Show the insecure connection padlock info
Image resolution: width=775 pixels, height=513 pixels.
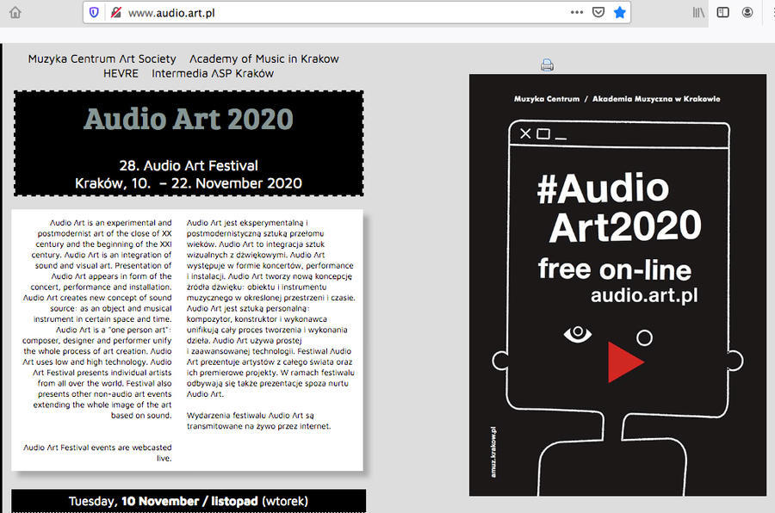click(116, 12)
